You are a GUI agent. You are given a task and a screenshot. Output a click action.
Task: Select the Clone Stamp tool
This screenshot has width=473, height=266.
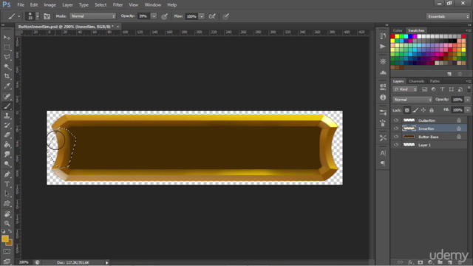pos(7,116)
